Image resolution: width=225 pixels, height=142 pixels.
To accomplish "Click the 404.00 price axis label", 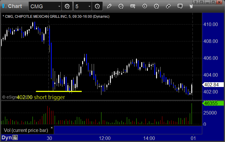I will click(x=211, y=75).
